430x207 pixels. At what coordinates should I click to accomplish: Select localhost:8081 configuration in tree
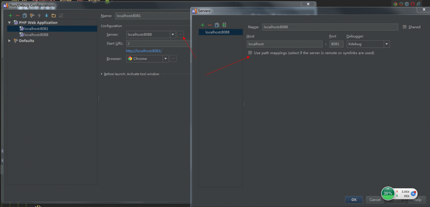click(x=52, y=29)
